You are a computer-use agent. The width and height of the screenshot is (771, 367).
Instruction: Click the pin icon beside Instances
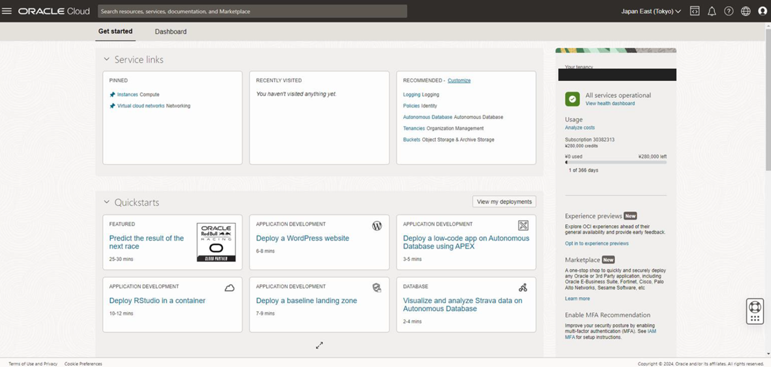(x=112, y=94)
